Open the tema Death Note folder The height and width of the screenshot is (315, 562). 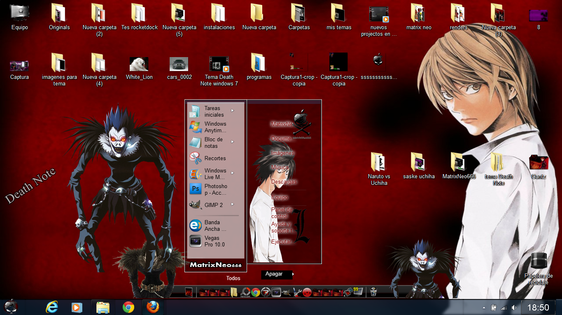pos(499,169)
